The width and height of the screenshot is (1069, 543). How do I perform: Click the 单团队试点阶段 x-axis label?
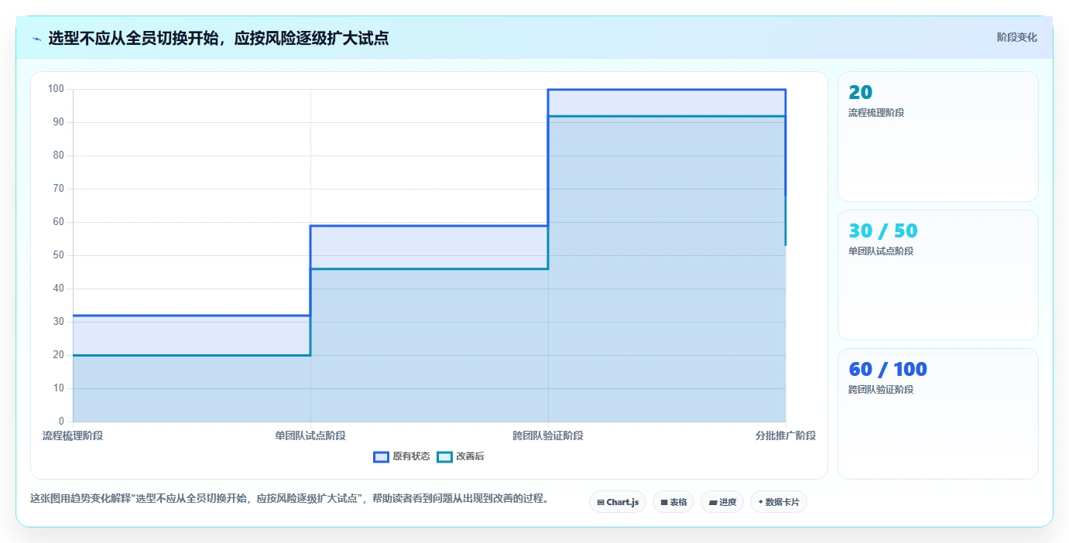coord(310,435)
